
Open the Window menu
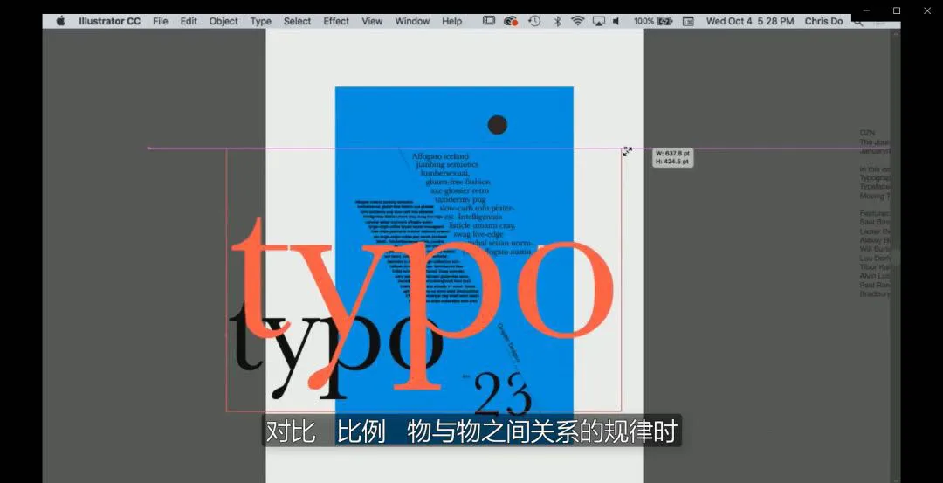412,21
